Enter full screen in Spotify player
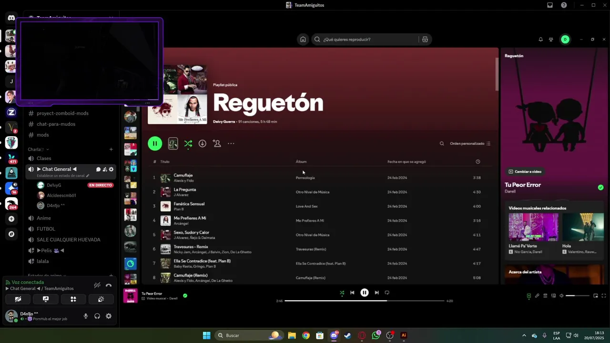The height and width of the screenshot is (343, 610). click(x=604, y=296)
